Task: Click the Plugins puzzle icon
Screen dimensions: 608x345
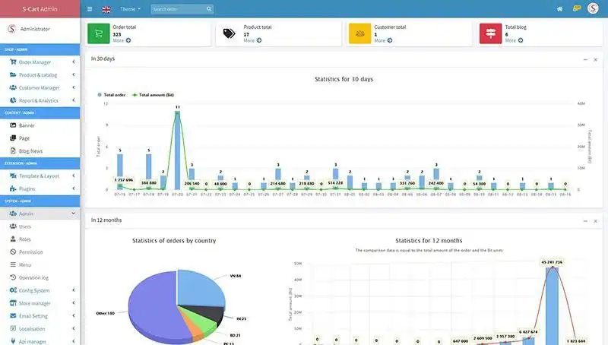Action: [x=13, y=188]
